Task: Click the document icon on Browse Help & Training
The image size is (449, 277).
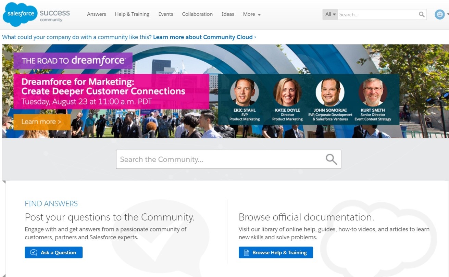Action: [246, 252]
